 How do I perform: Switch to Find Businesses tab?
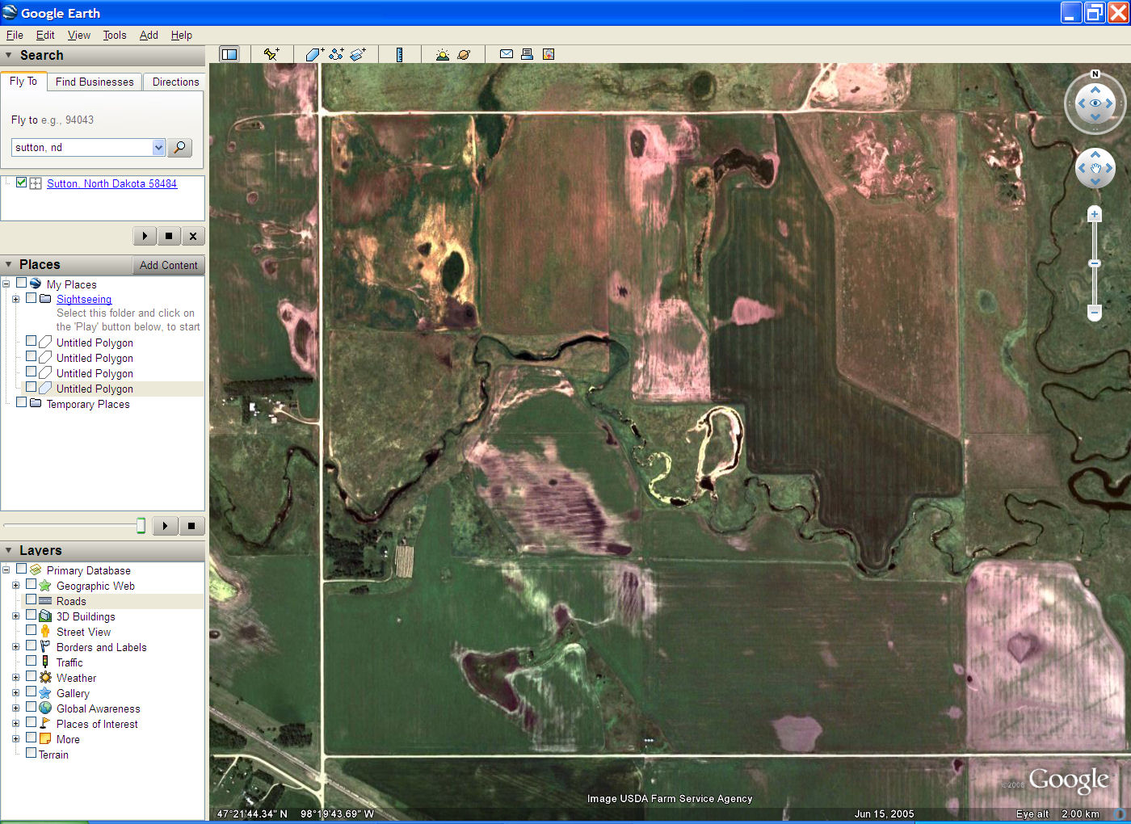pos(95,82)
